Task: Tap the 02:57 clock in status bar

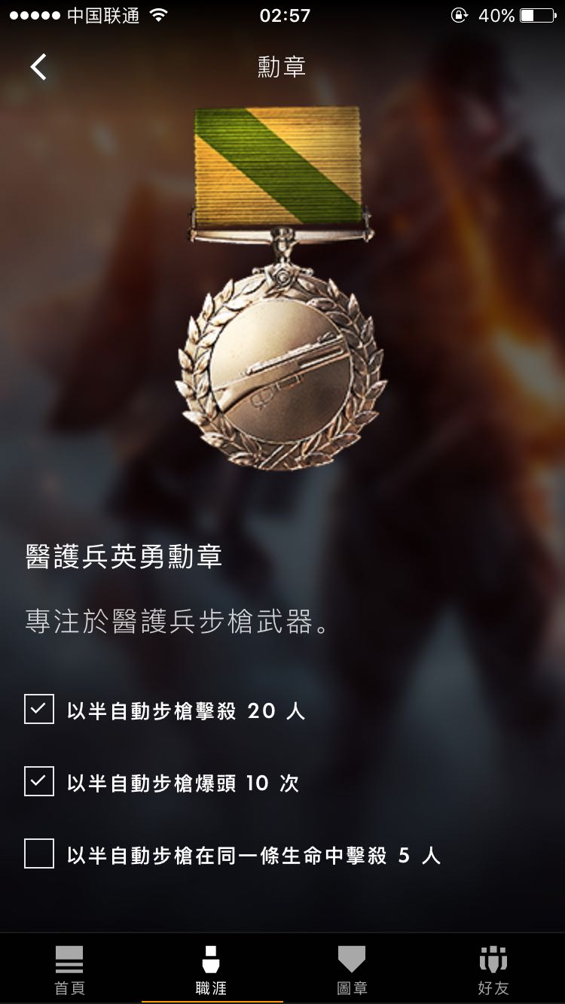Action: click(285, 16)
